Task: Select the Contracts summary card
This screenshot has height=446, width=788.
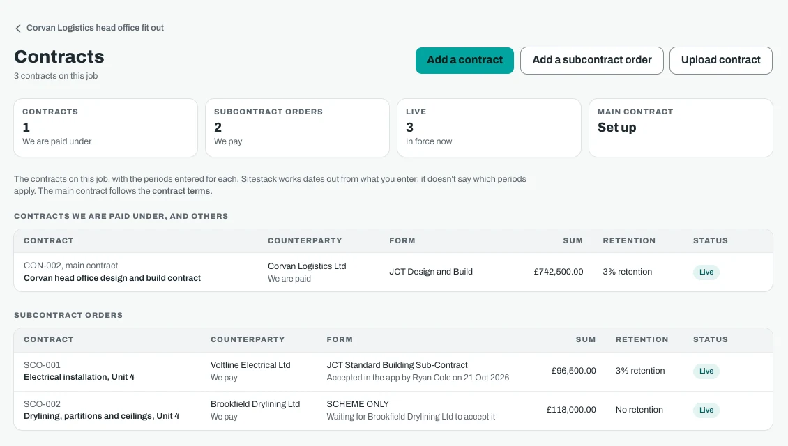Action: pyautogui.click(x=105, y=128)
